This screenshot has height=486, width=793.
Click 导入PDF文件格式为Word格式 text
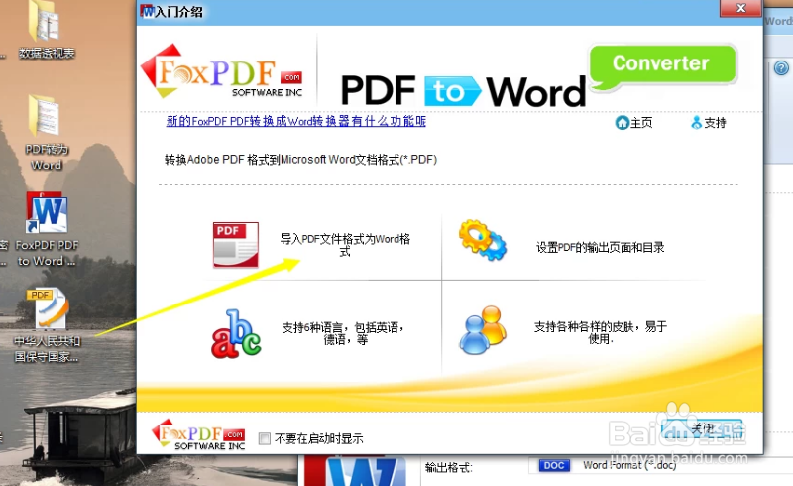345,245
